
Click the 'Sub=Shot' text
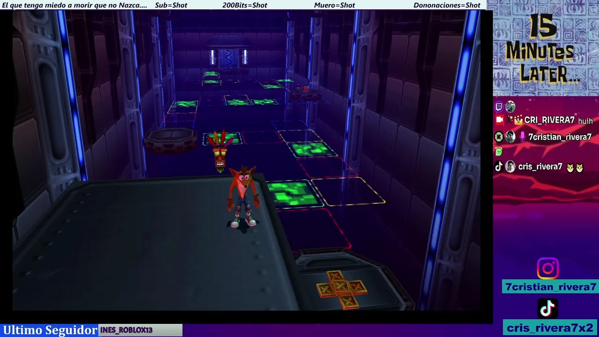coord(171,5)
